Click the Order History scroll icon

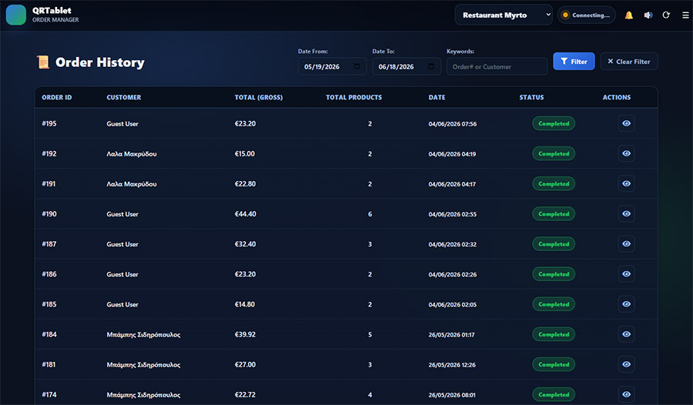tap(43, 62)
